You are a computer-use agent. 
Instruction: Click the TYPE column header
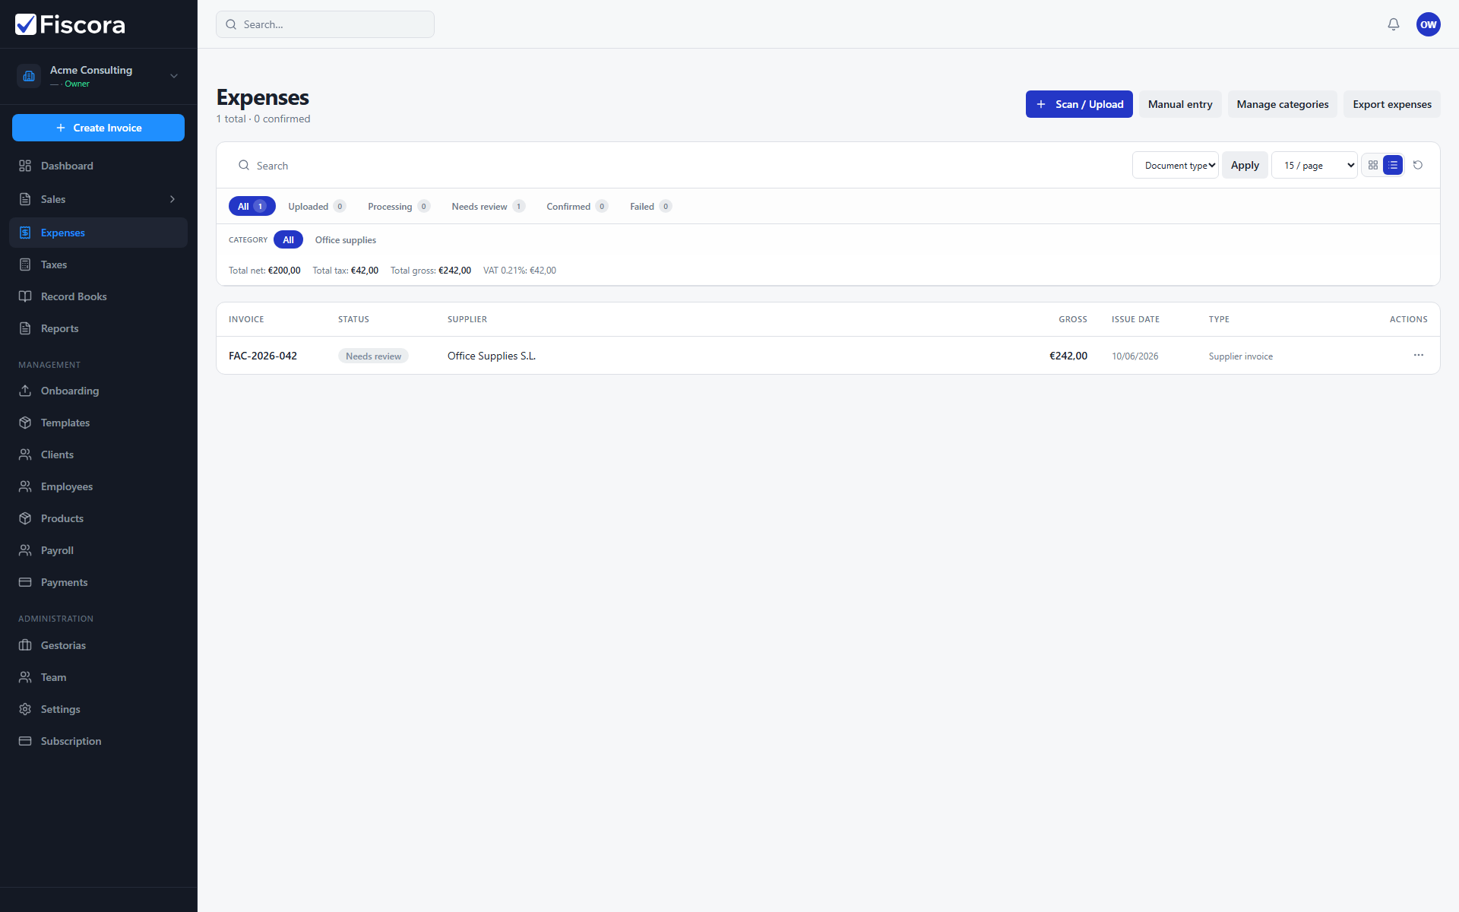pos(1219,319)
